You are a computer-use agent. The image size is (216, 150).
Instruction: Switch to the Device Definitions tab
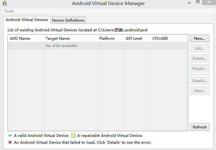point(68,20)
